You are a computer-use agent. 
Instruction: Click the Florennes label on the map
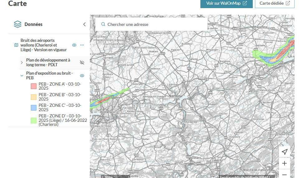[x=138, y=160]
